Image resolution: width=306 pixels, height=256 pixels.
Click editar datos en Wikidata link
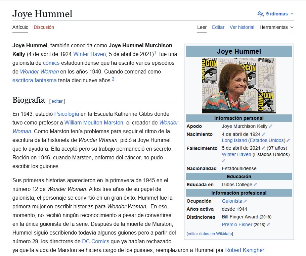coord(210,234)
